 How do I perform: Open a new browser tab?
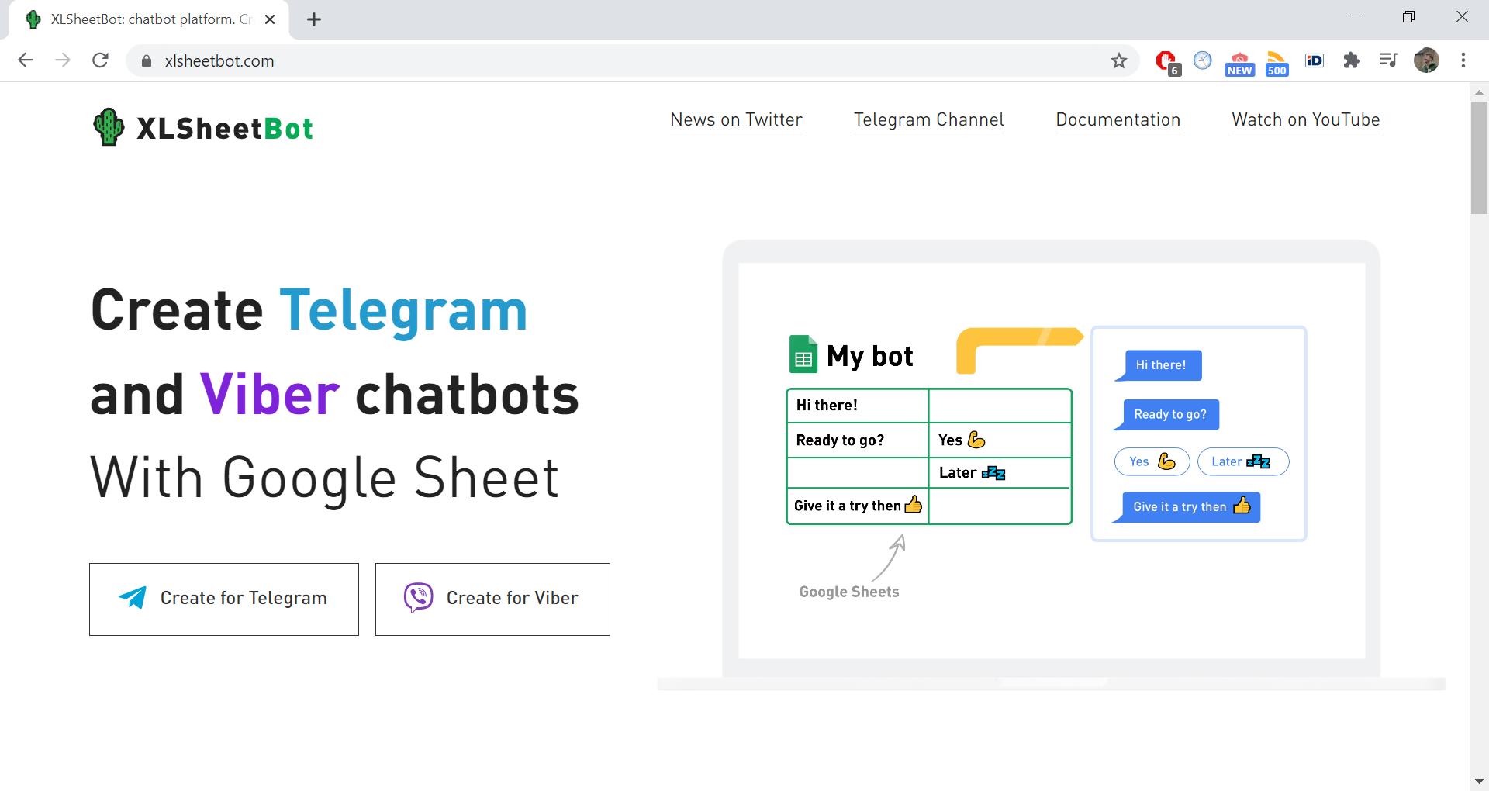click(x=313, y=19)
